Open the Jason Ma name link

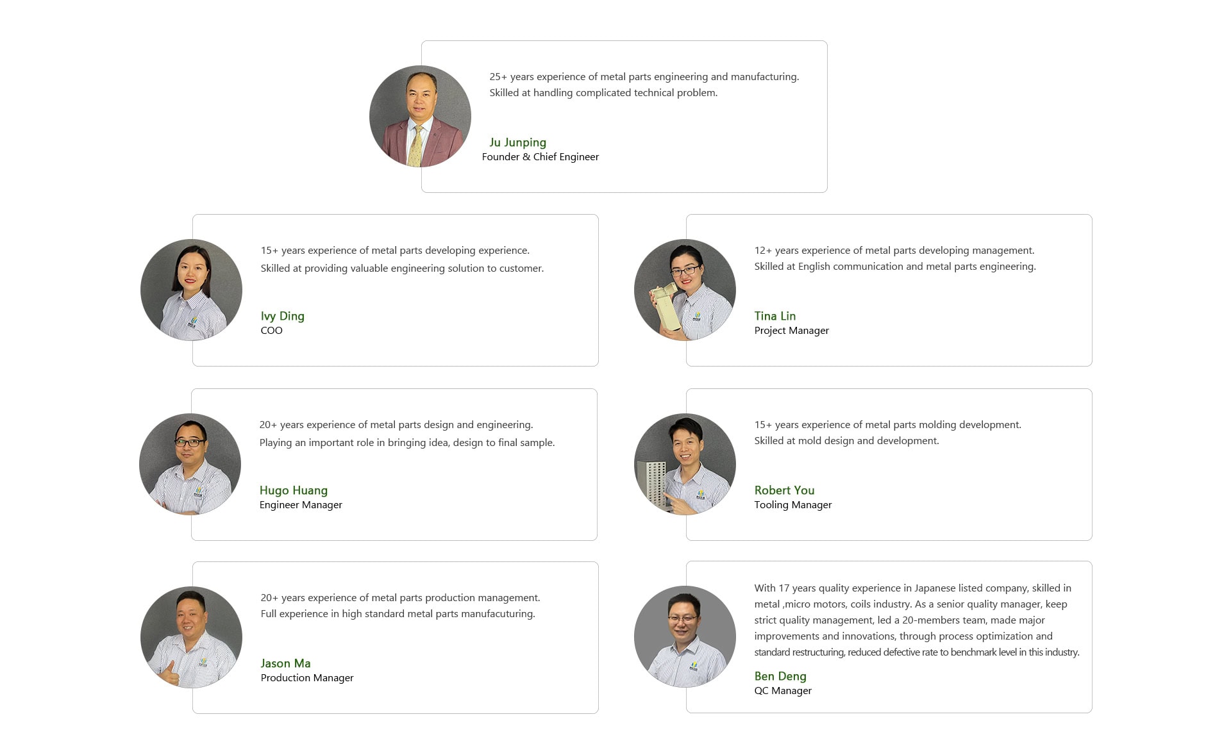point(285,663)
